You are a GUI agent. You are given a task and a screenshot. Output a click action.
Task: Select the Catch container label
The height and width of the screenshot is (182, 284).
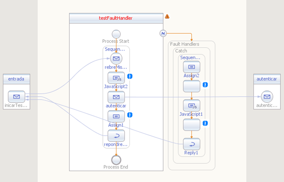[x=181, y=51]
